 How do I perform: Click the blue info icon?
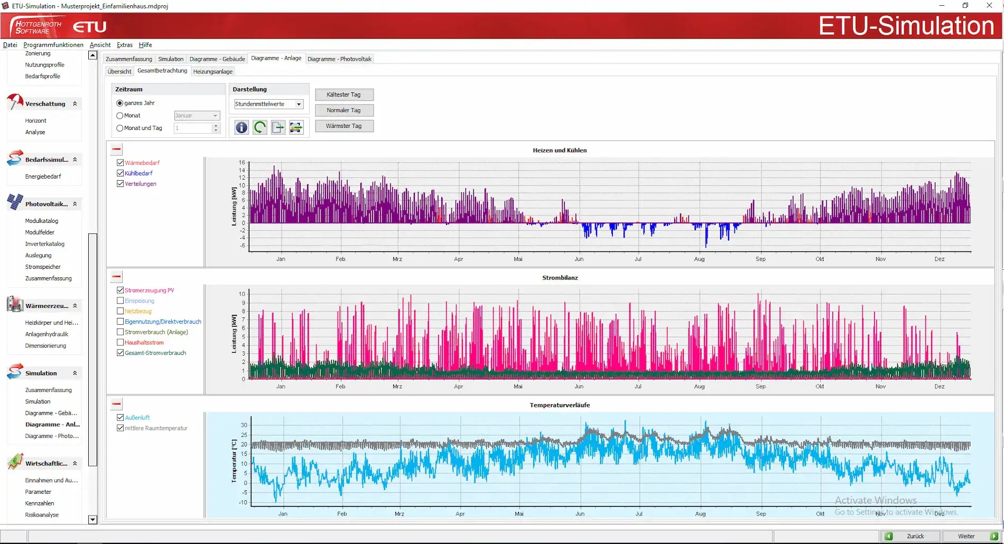[x=241, y=127]
